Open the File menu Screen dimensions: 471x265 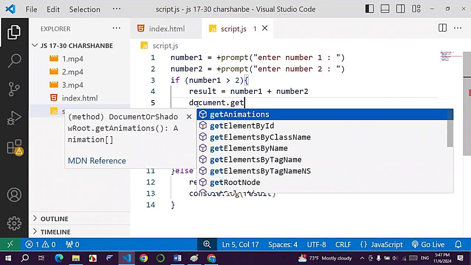coord(31,10)
